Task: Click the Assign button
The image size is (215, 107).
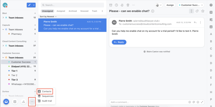Action: (x=170, y=5)
